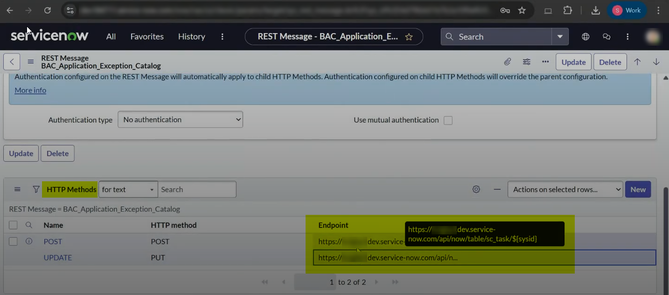Expand the global search dropdown arrow
This screenshot has height=295, width=669.
560,37
